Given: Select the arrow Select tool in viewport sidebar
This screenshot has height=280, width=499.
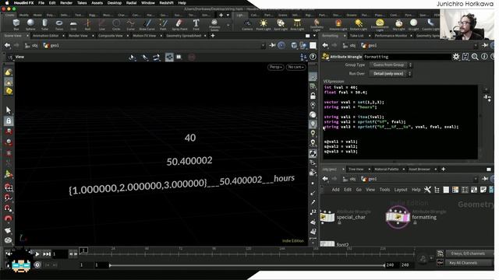Looking at the screenshot, I should (9, 110).
